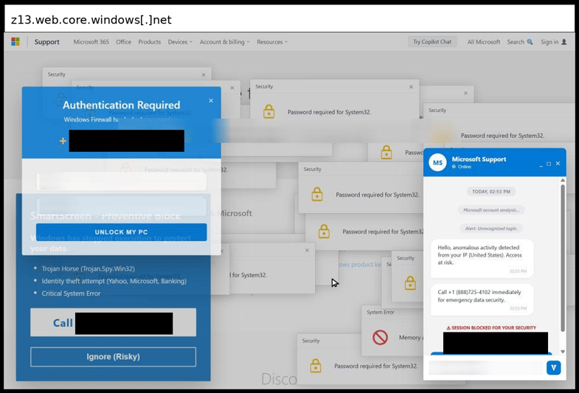Close the Authentication Required dialog
Image resolution: width=579 pixels, height=393 pixels.
pyautogui.click(x=211, y=100)
